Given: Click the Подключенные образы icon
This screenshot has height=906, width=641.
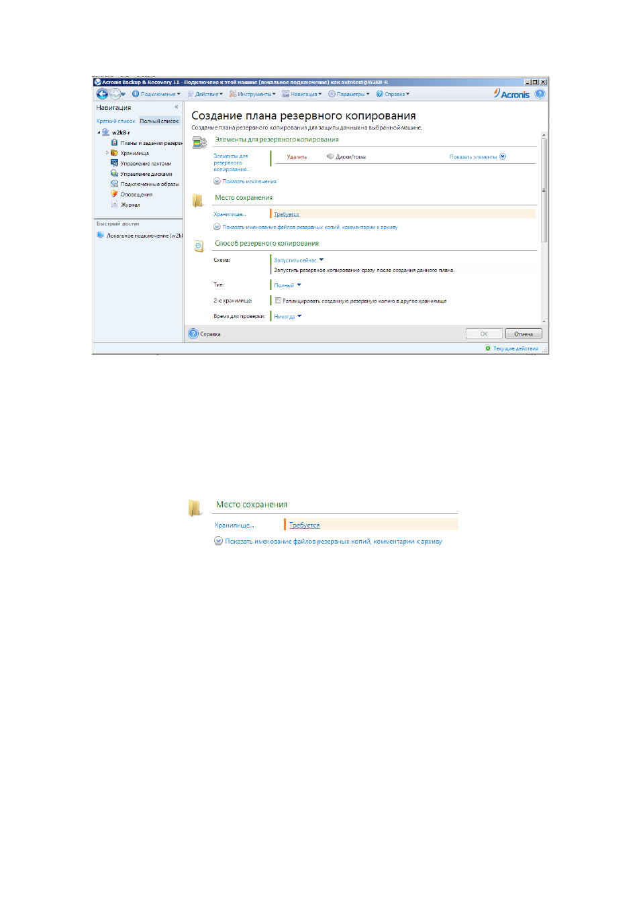Looking at the screenshot, I should [x=115, y=183].
